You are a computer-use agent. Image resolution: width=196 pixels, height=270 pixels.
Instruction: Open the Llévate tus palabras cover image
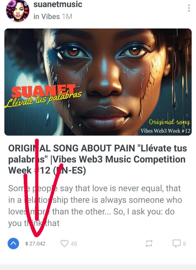pos(98,82)
